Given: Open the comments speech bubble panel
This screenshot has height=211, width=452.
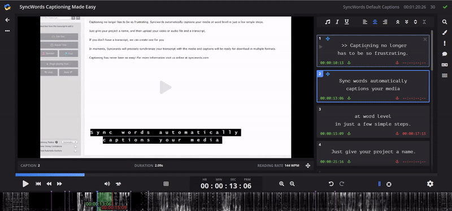Looking at the screenshot, I should 445,54.
